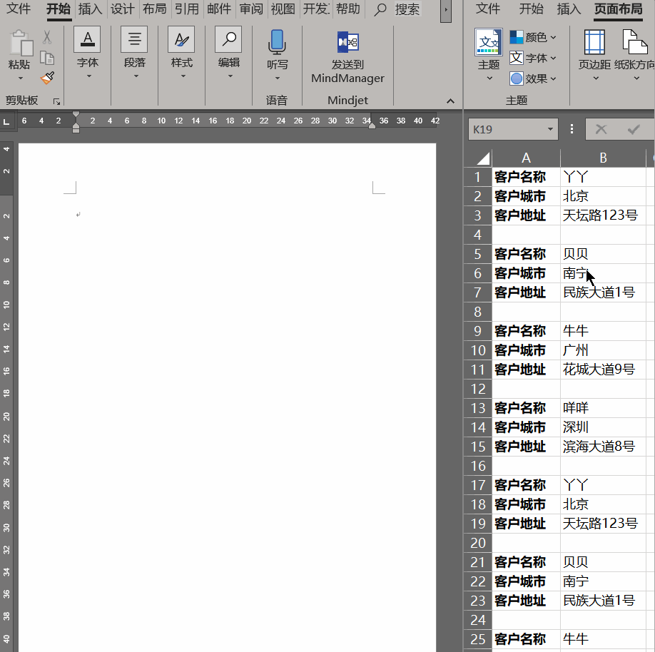Click cell B13 containing 咩咩
The height and width of the screenshot is (652, 655).
[x=603, y=408]
